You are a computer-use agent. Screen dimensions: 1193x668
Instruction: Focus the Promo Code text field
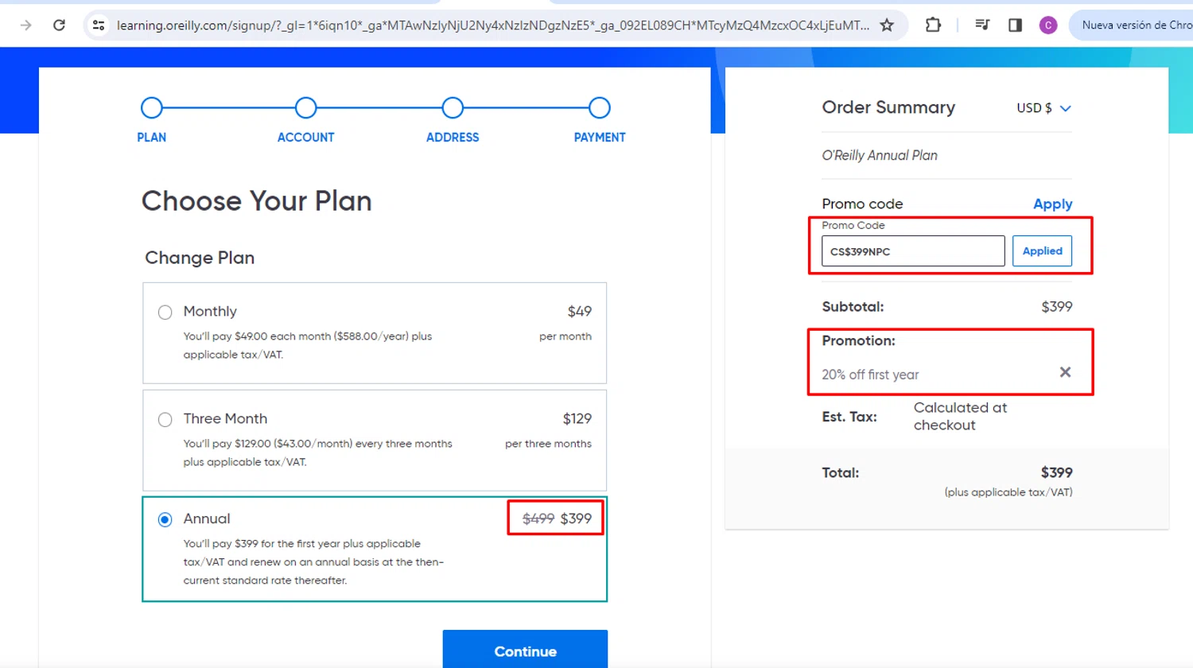click(912, 251)
